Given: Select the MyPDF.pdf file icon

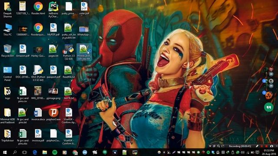Looking at the screenshot, I should [53, 28].
